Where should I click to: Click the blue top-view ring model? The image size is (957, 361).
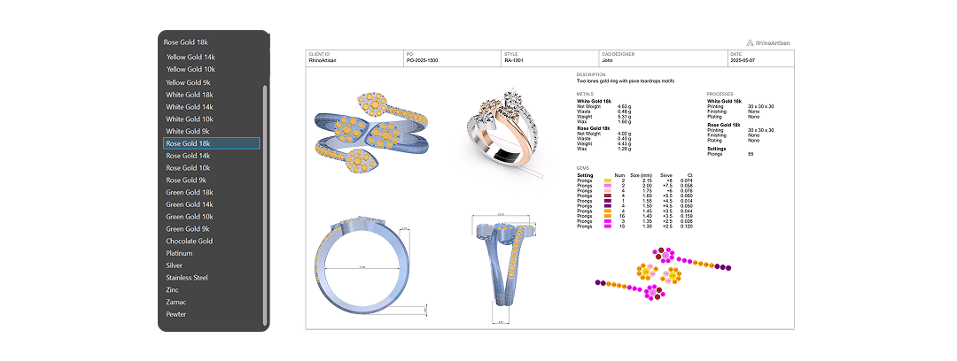(370, 131)
